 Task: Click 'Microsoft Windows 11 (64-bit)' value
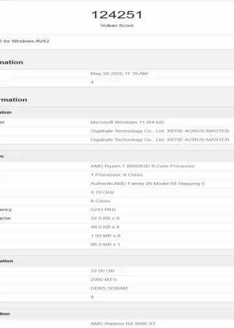coord(127,122)
